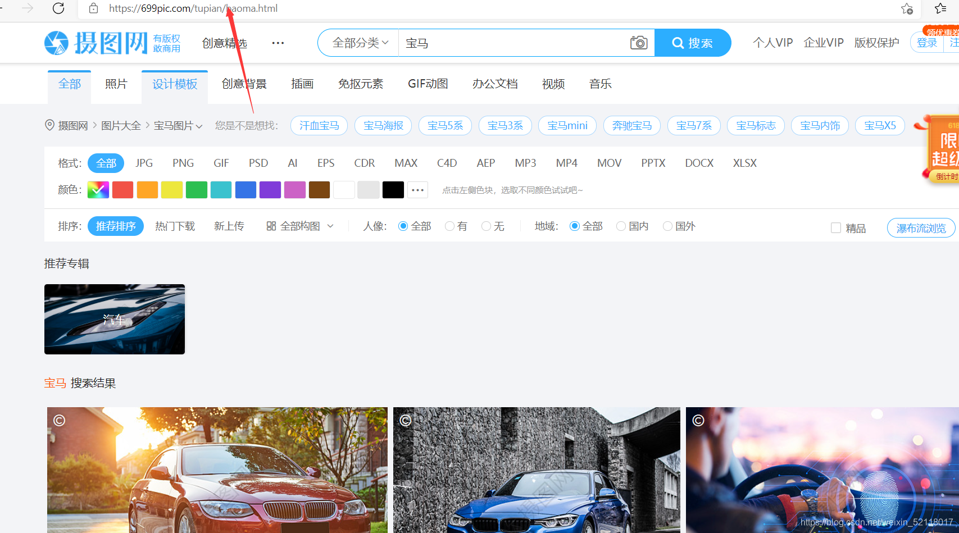Open the favorites list icon
Screen dimensions: 959x533
tap(941, 8)
